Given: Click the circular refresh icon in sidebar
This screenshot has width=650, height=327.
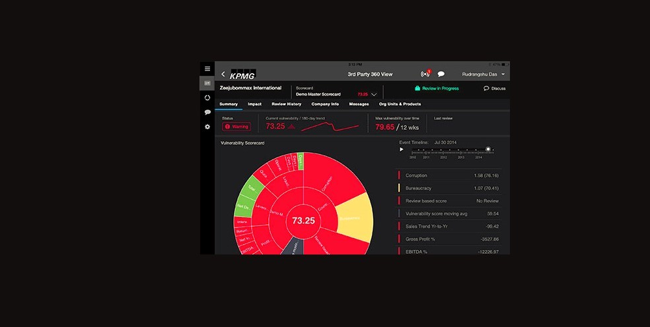Looking at the screenshot, I should coord(207,98).
